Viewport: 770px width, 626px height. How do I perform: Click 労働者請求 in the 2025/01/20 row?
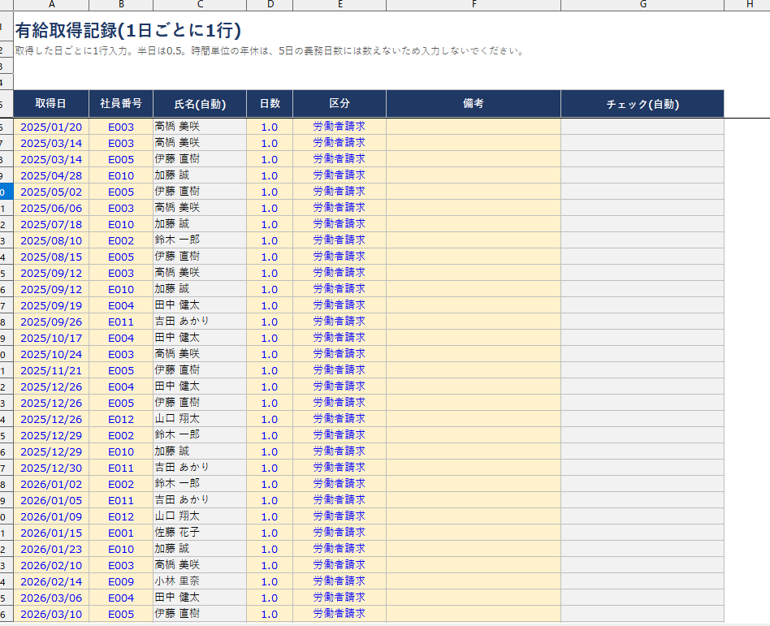coord(340,127)
